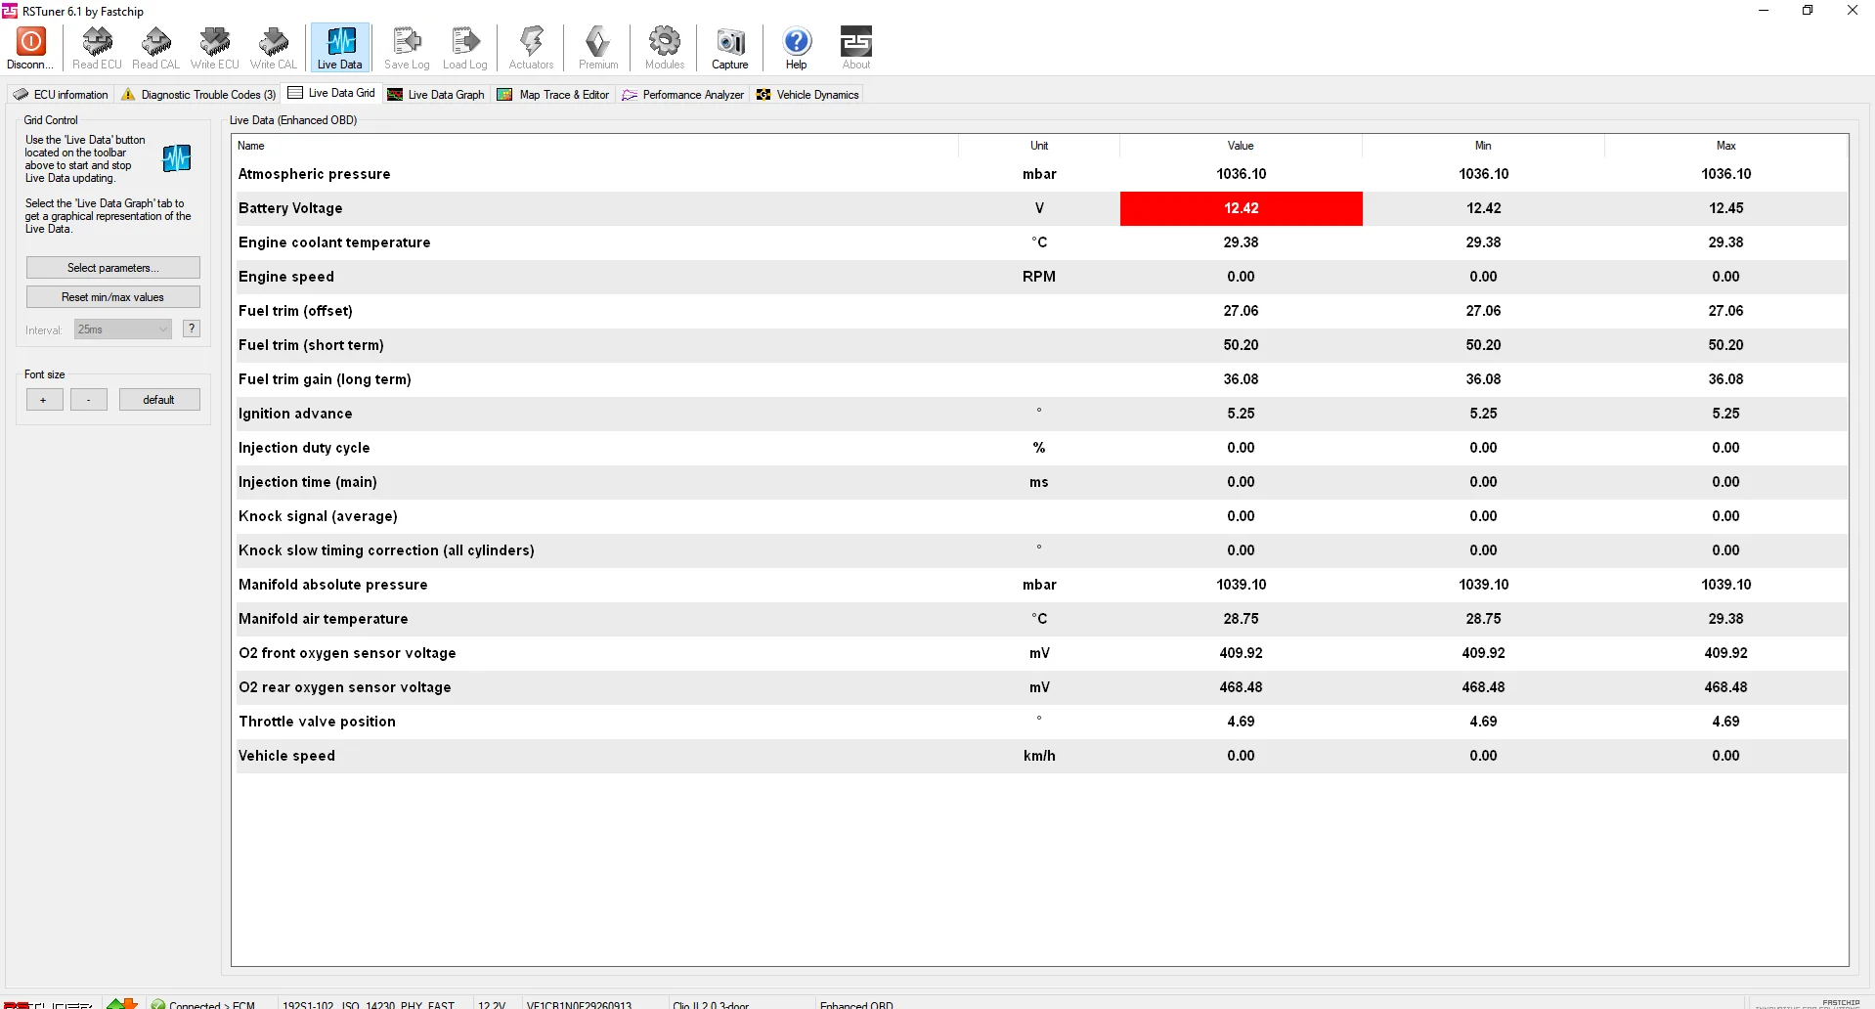Open the Save Log tool
The image size is (1875, 1009).
click(x=407, y=48)
